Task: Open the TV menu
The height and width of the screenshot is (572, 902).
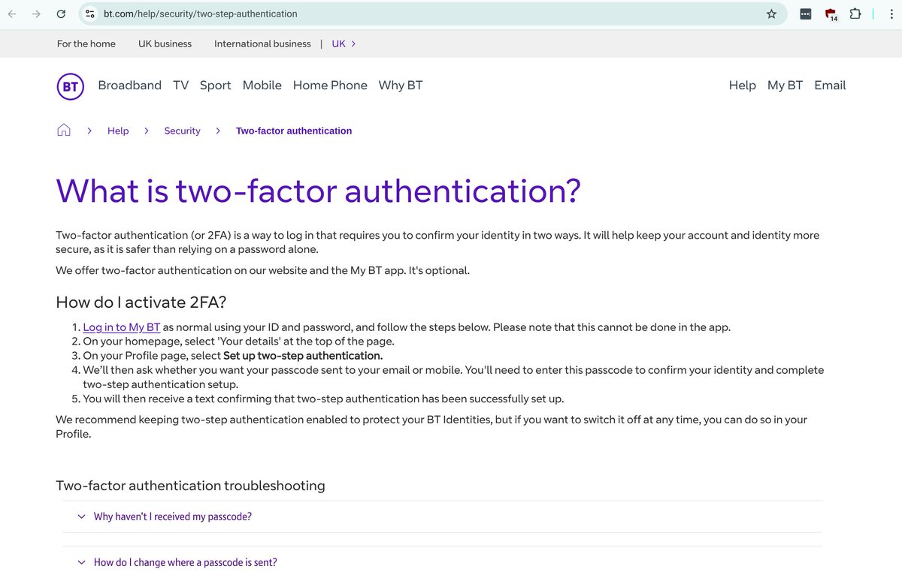Action: (180, 86)
